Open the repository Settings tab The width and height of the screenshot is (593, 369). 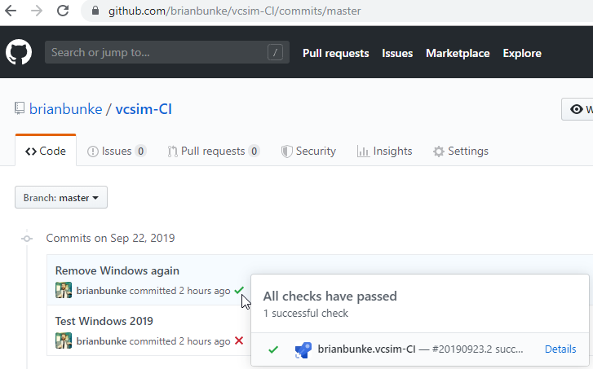(461, 151)
